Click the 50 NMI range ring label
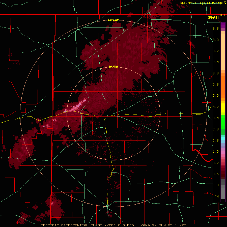Screen dimensions: 227x227 point(113,67)
